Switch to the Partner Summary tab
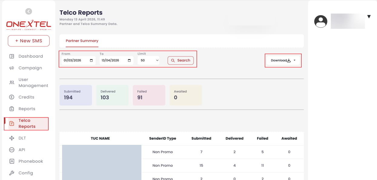Image resolution: width=377 pixels, height=180 pixels. coord(82,41)
